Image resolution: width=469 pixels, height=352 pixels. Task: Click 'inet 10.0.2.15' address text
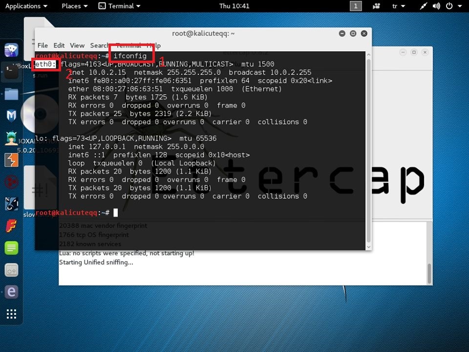coord(97,72)
